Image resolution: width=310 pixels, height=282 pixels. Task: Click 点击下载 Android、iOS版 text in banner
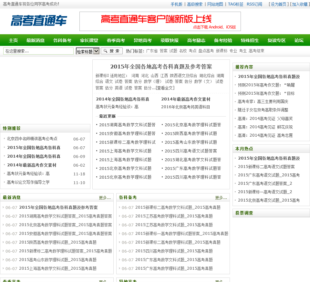pos(214,27)
